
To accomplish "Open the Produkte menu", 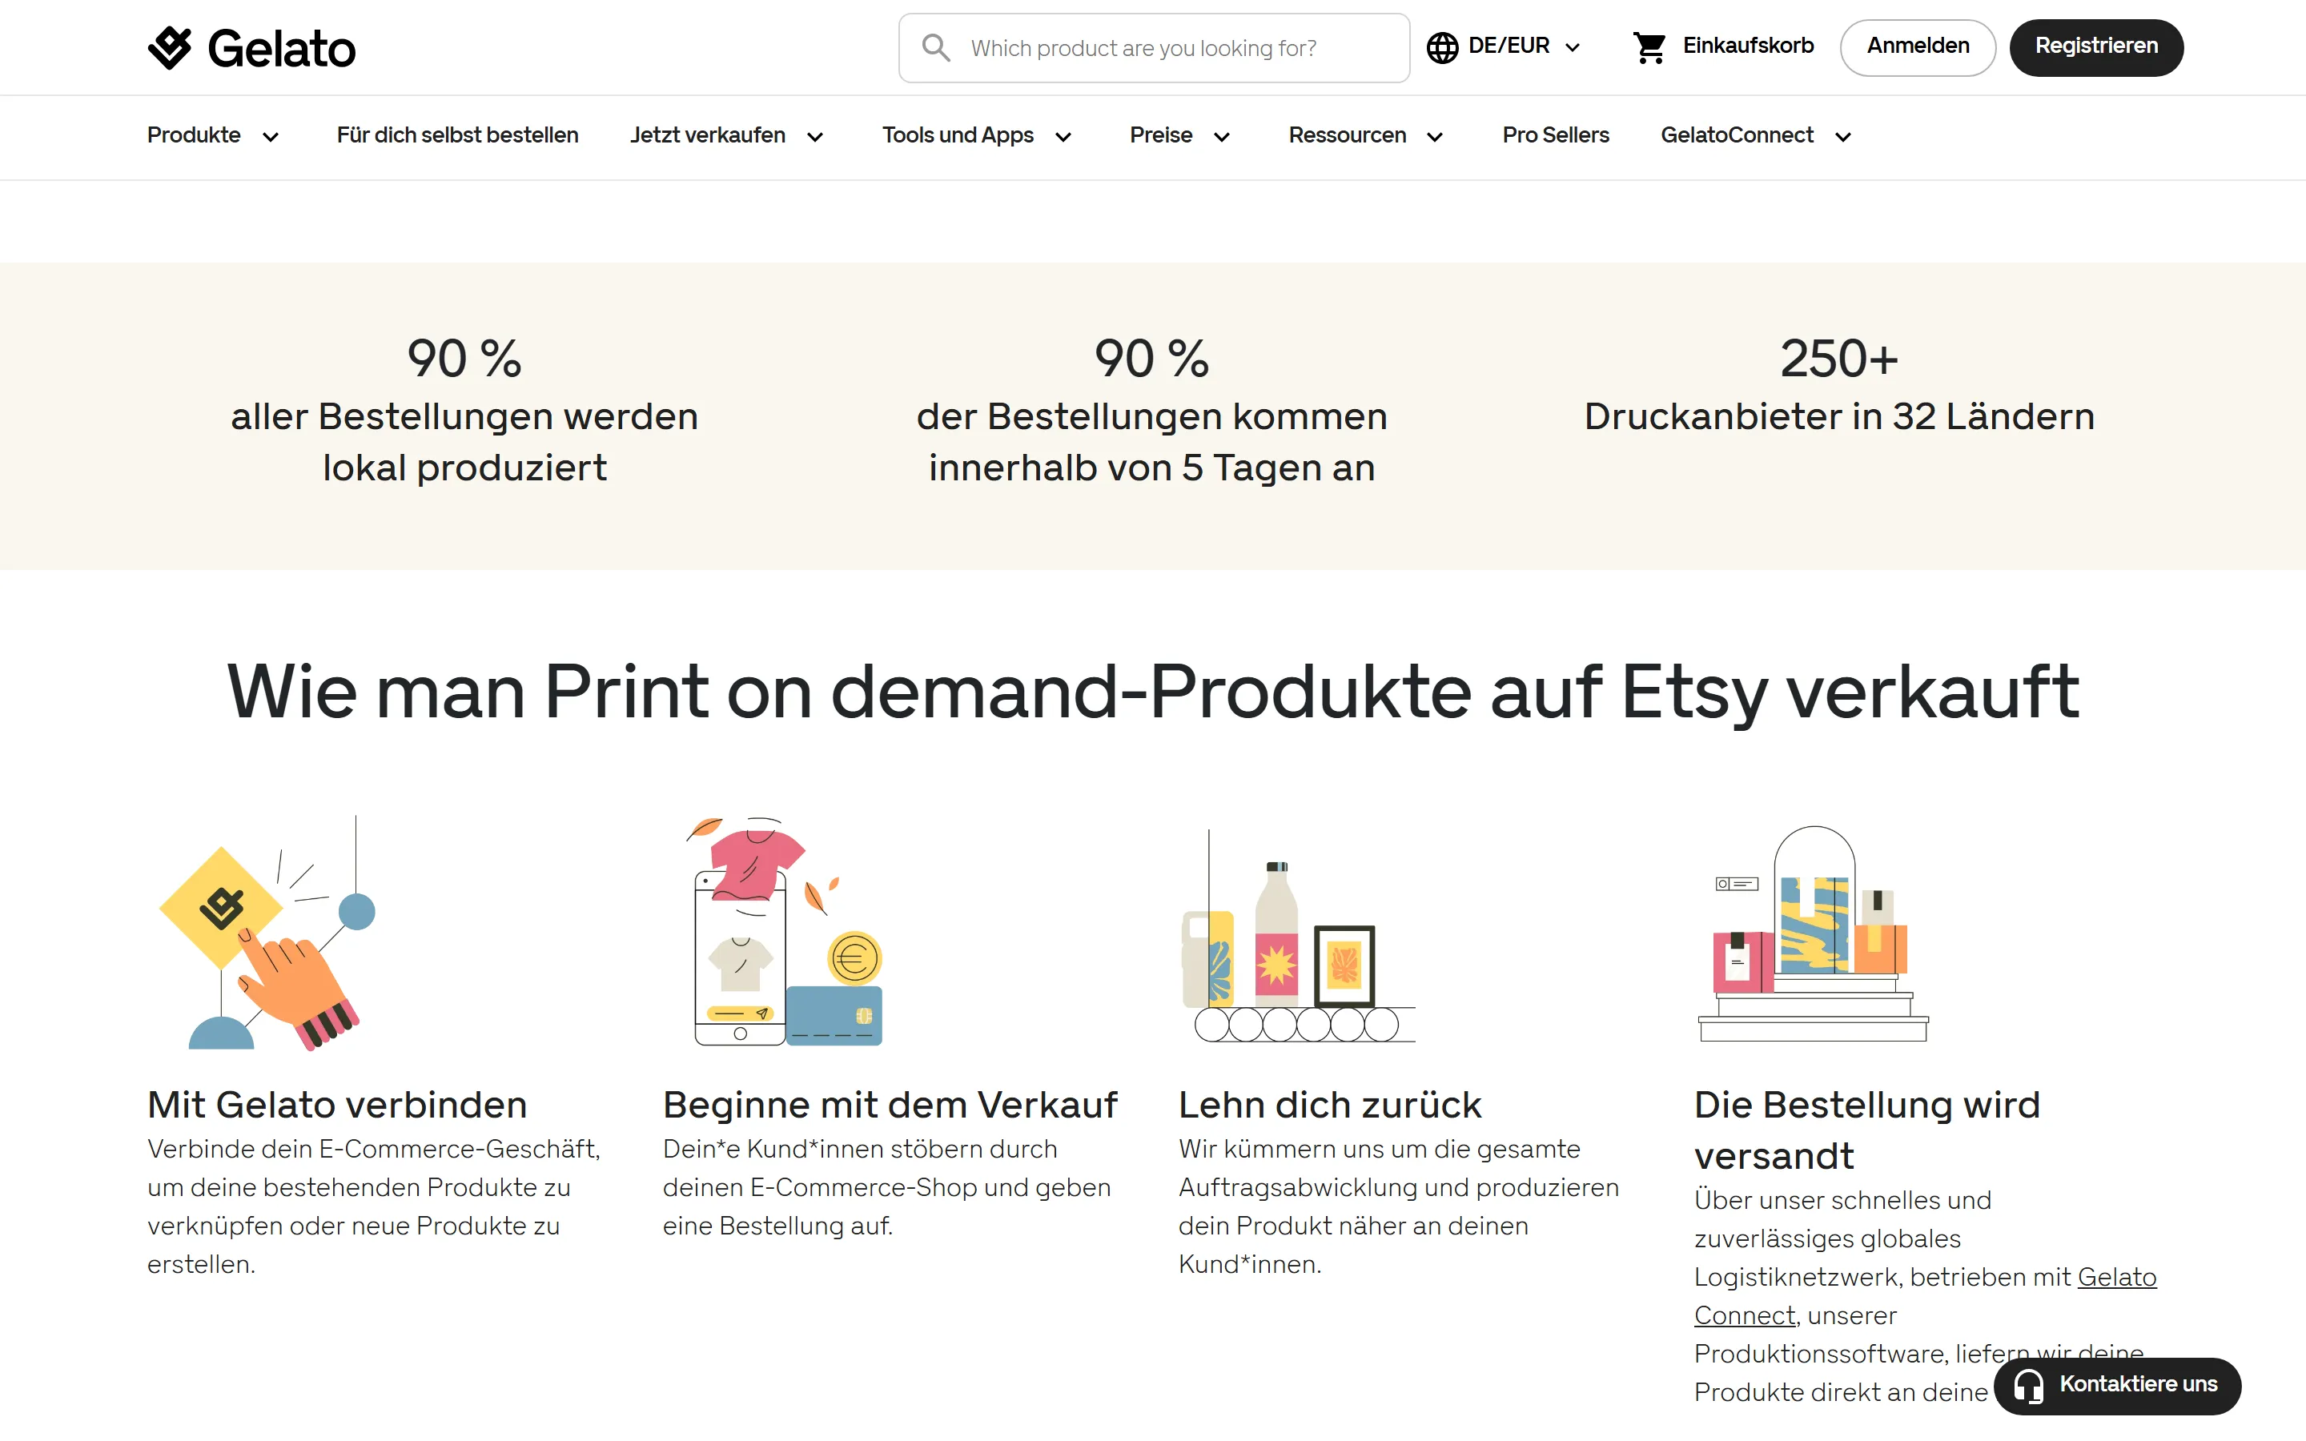I will click(x=194, y=135).
